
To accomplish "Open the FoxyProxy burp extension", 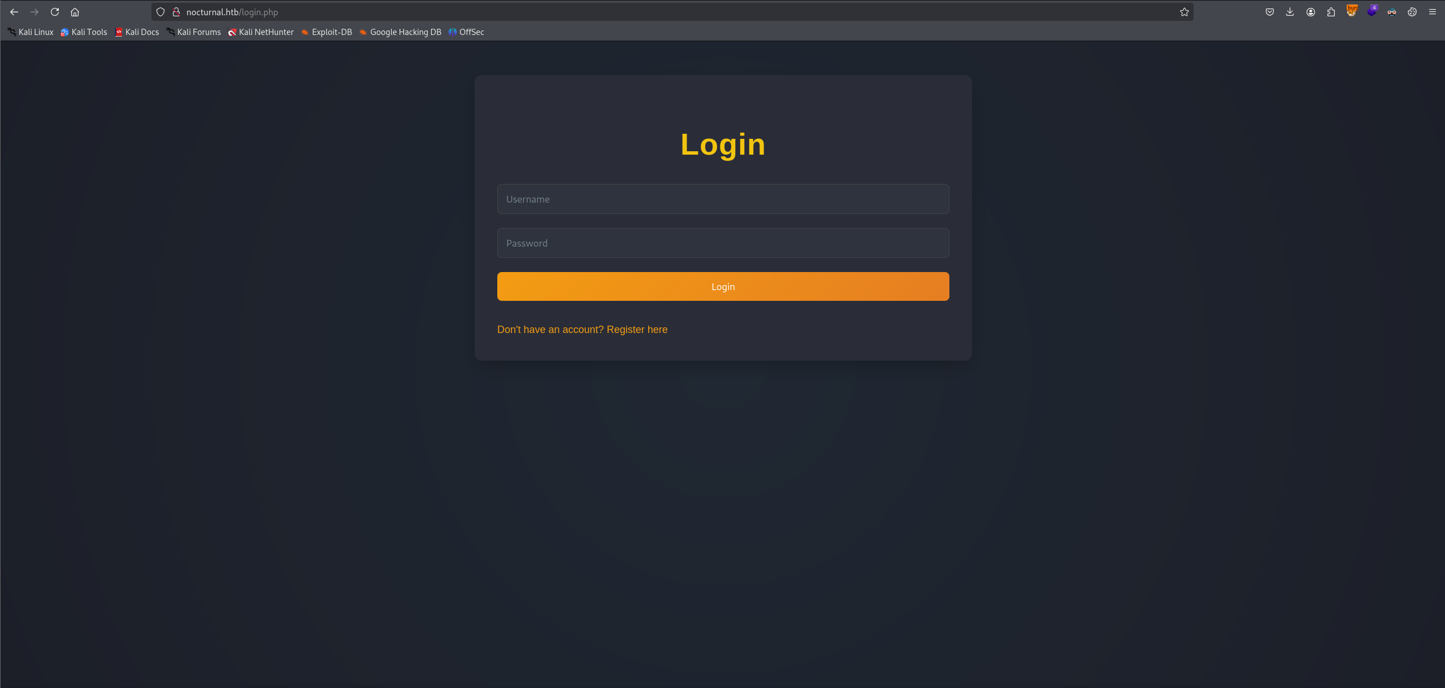I will (x=1351, y=12).
